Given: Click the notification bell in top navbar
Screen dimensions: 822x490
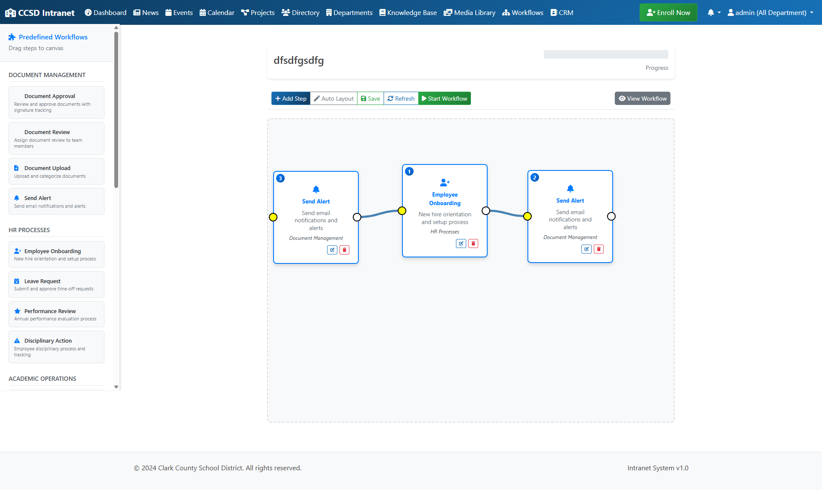Looking at the screenshot, I should pos(711,13).
